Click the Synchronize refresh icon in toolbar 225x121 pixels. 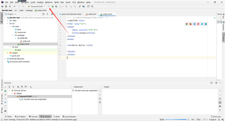point(10,7)
